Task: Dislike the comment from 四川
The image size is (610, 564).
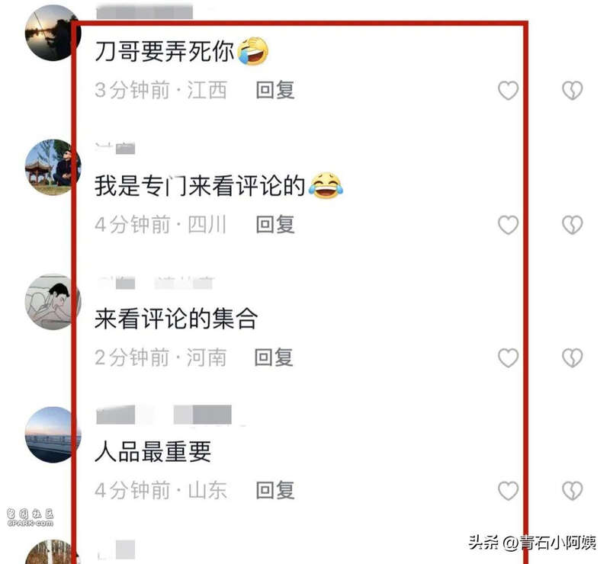Action: [573, 225]
